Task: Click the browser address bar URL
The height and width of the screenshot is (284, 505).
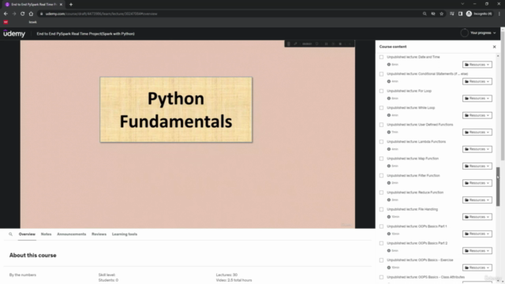Action: (101, 14)
